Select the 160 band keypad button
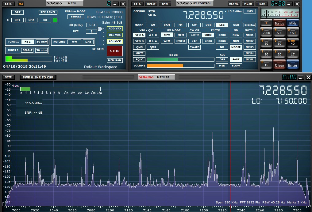Viewport: 312px width, 212px height. [x=292, y=32]
